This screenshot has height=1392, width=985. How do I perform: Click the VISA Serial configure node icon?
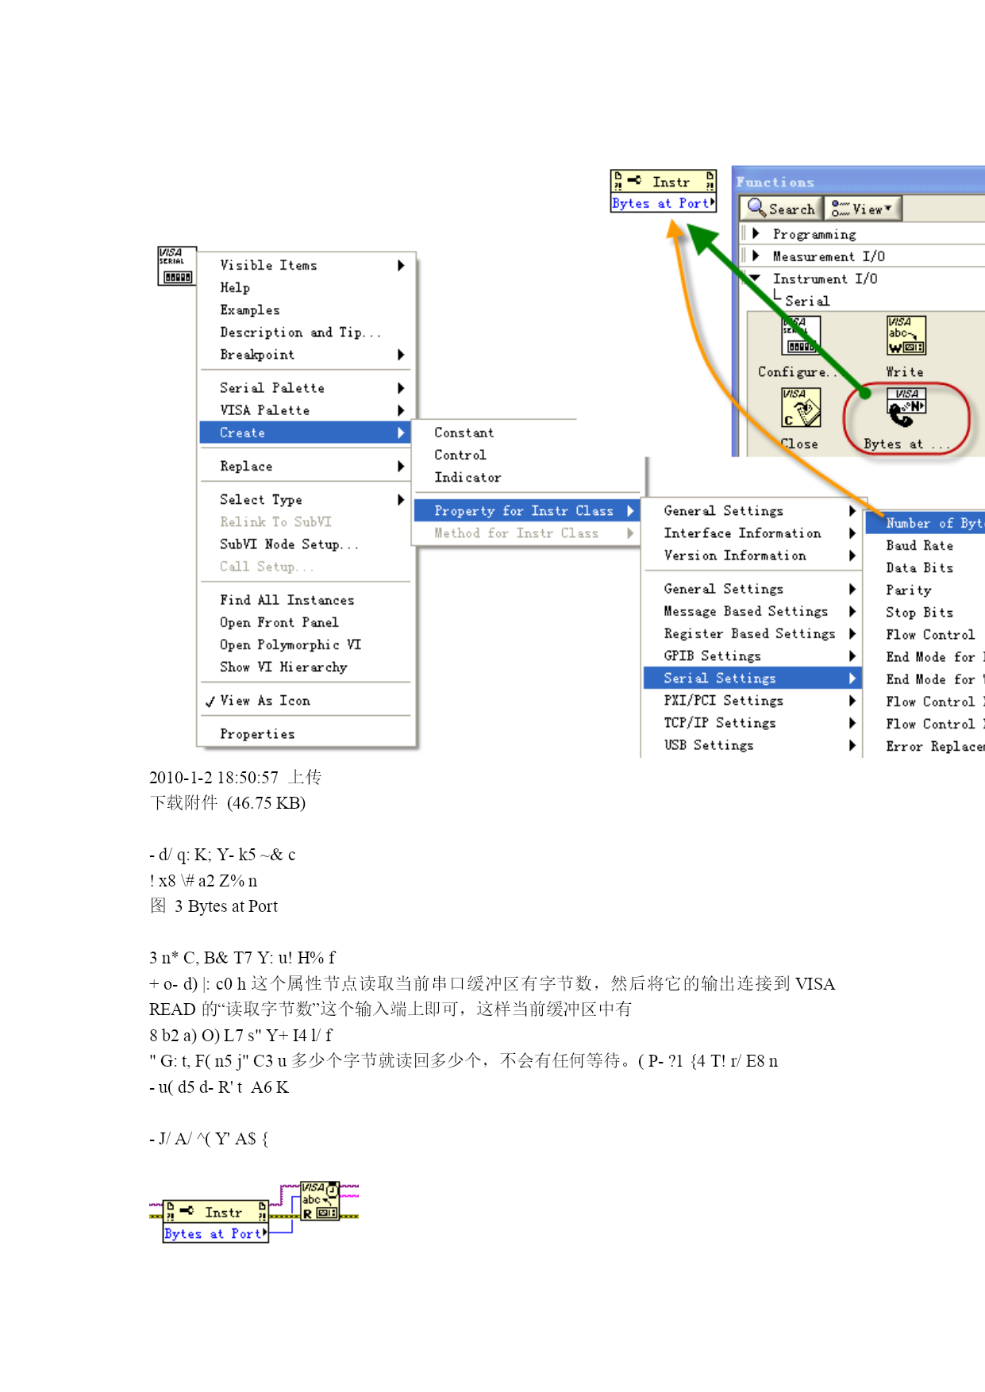[x=176, y=266]
